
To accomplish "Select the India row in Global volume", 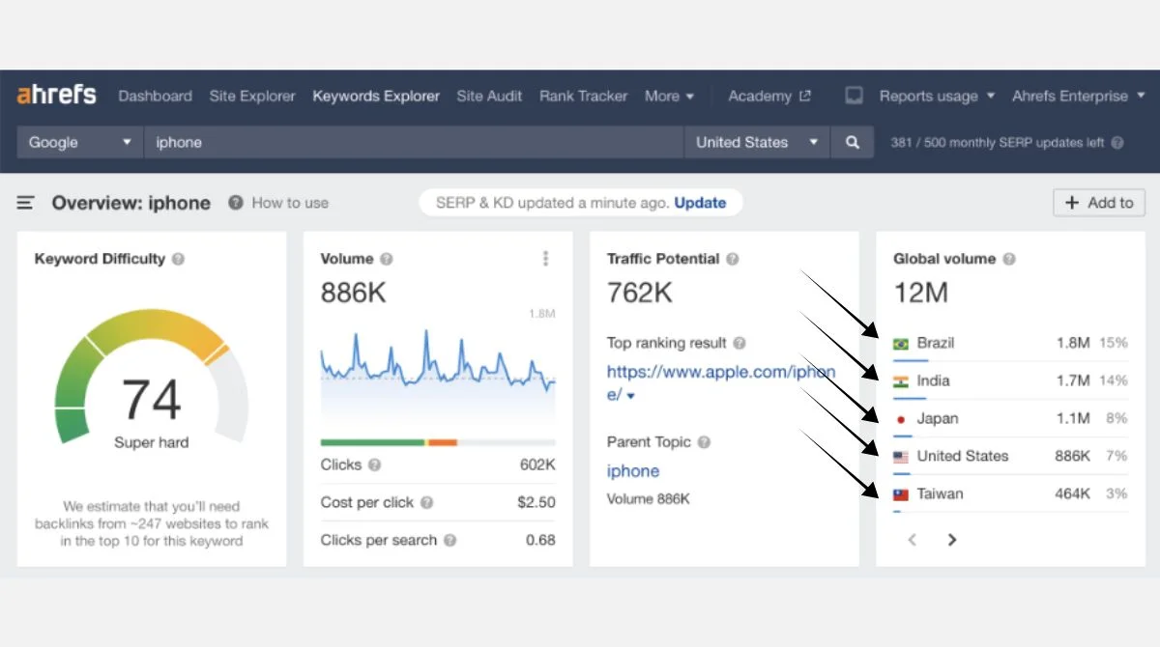I will click(1011, 380).
